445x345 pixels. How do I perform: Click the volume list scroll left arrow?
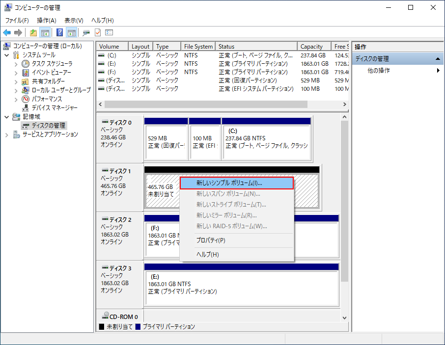[x=101, y=105]
